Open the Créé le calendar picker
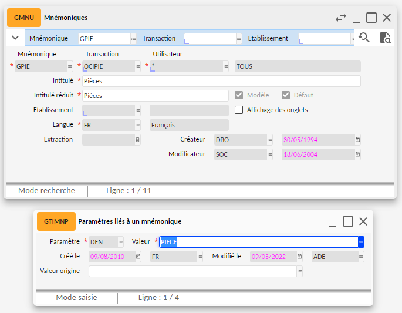The image size is (402, 313). 138,257
